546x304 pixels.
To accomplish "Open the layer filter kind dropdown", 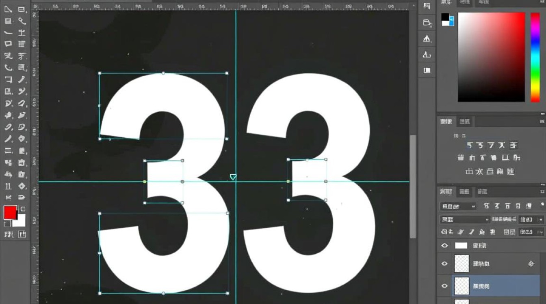I will tap(458, 206).
